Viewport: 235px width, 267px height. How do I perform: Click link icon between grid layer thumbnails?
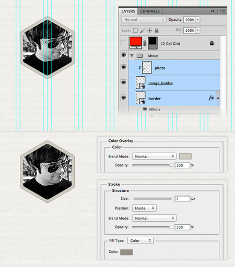click(145, 43)
